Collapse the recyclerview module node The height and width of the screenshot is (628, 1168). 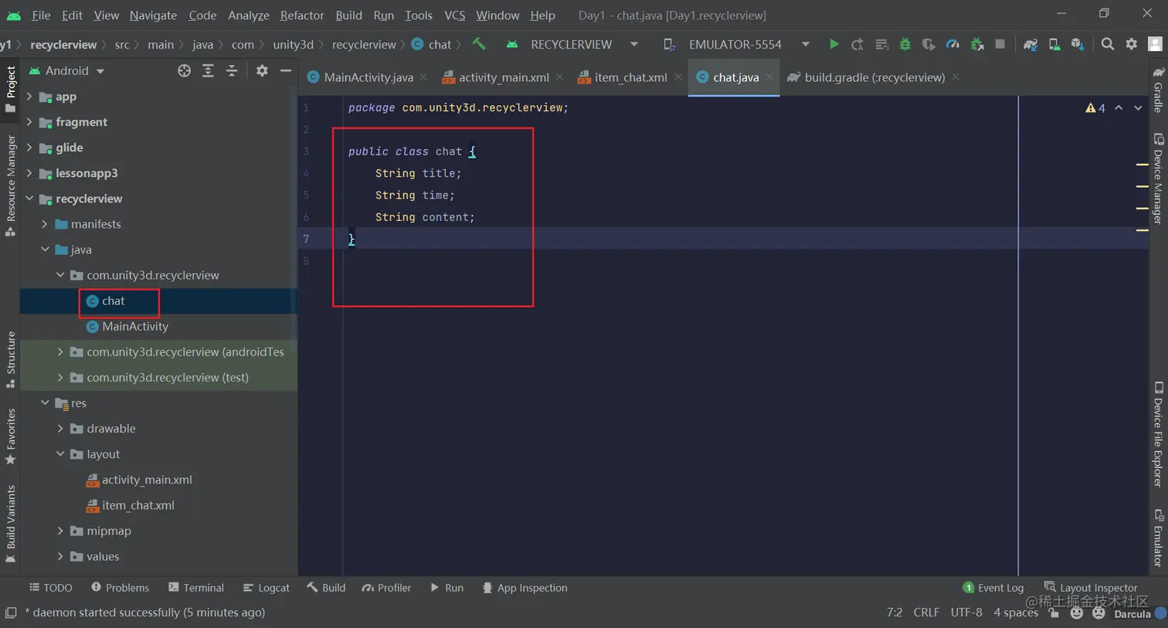click(29, 199)
